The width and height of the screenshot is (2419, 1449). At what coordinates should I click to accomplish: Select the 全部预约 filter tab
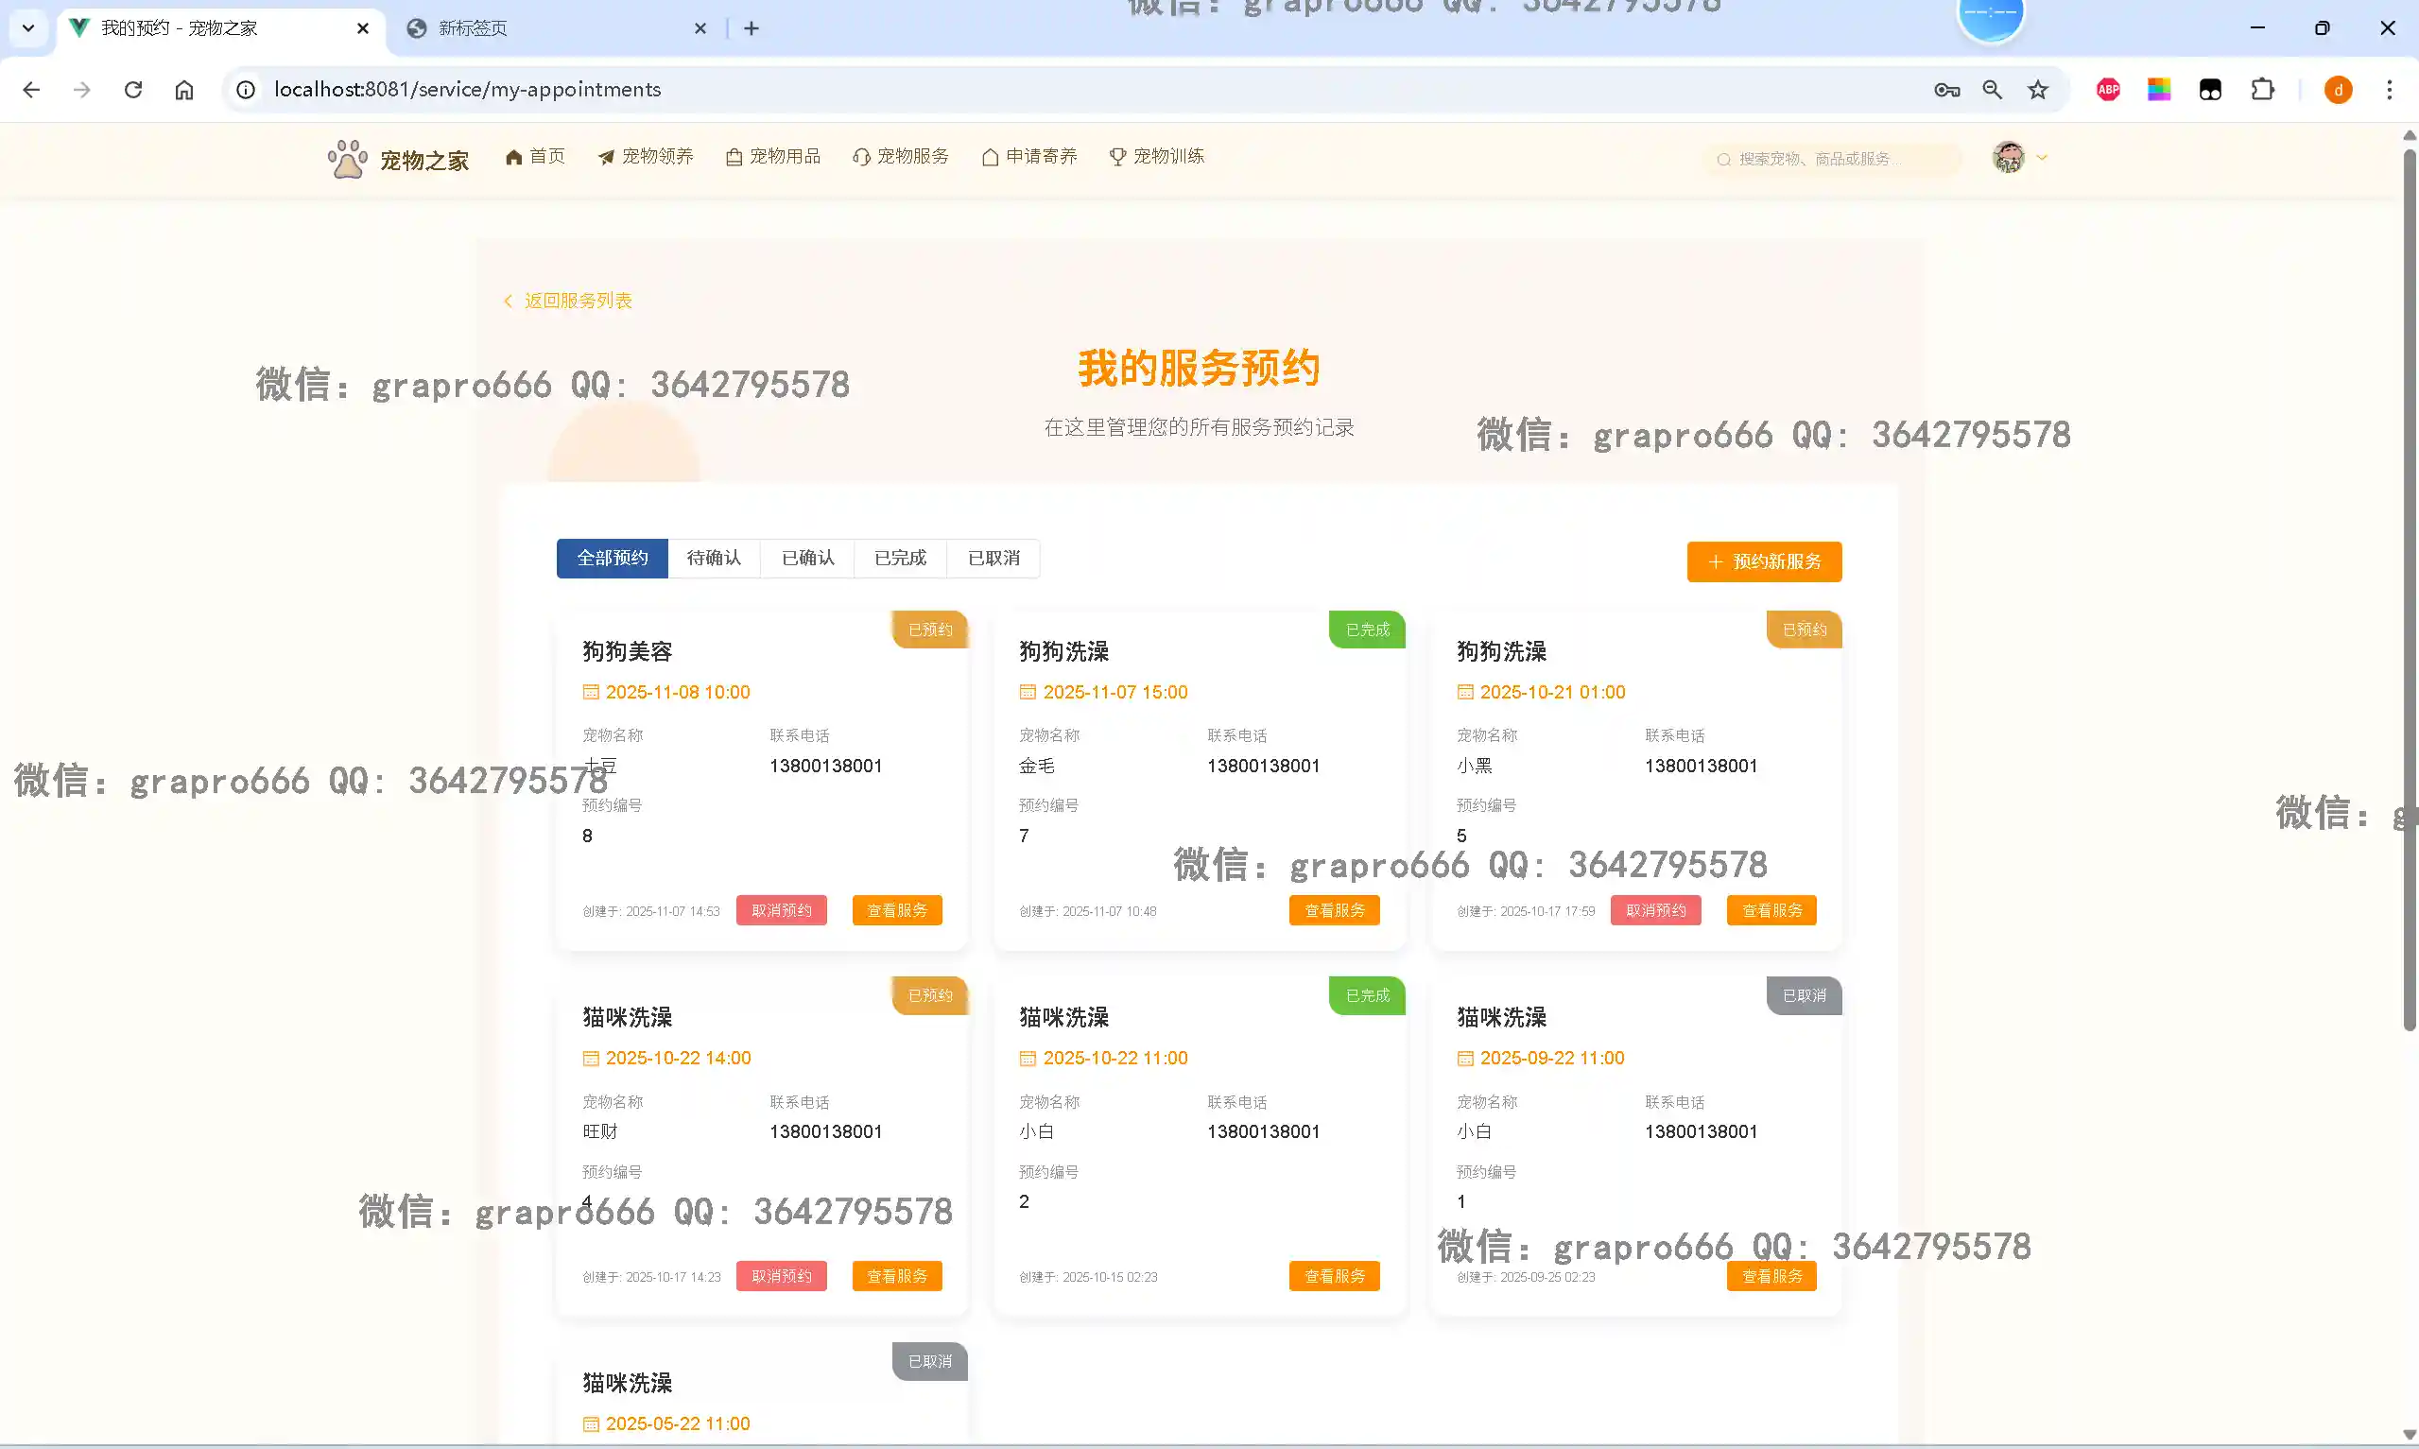[612, 559]
